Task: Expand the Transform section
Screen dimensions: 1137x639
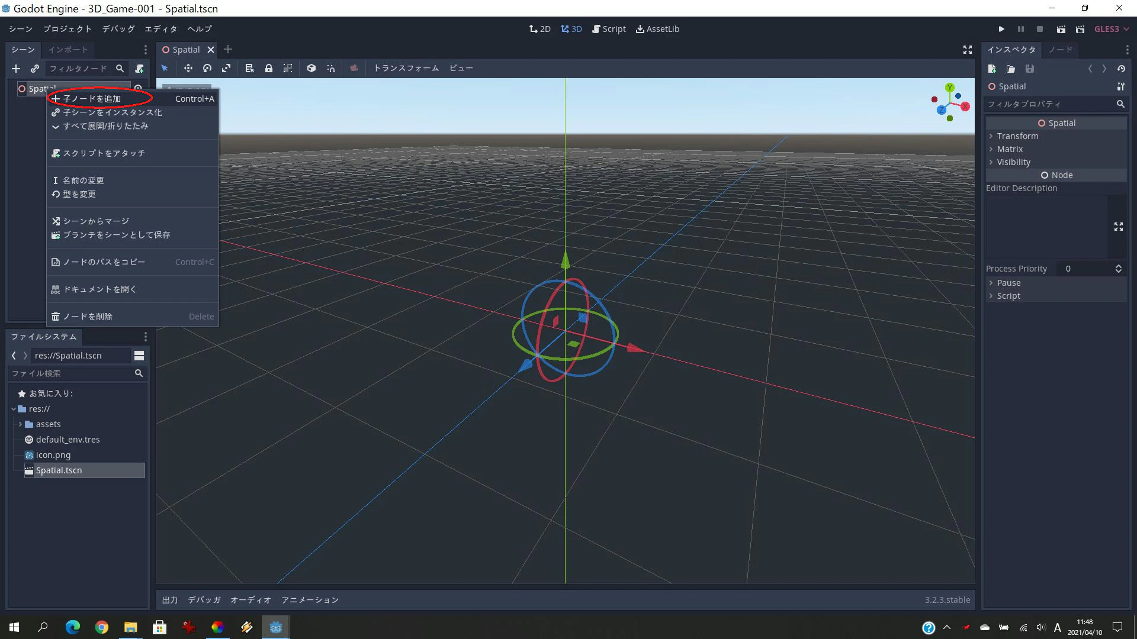Action: 1056,136
